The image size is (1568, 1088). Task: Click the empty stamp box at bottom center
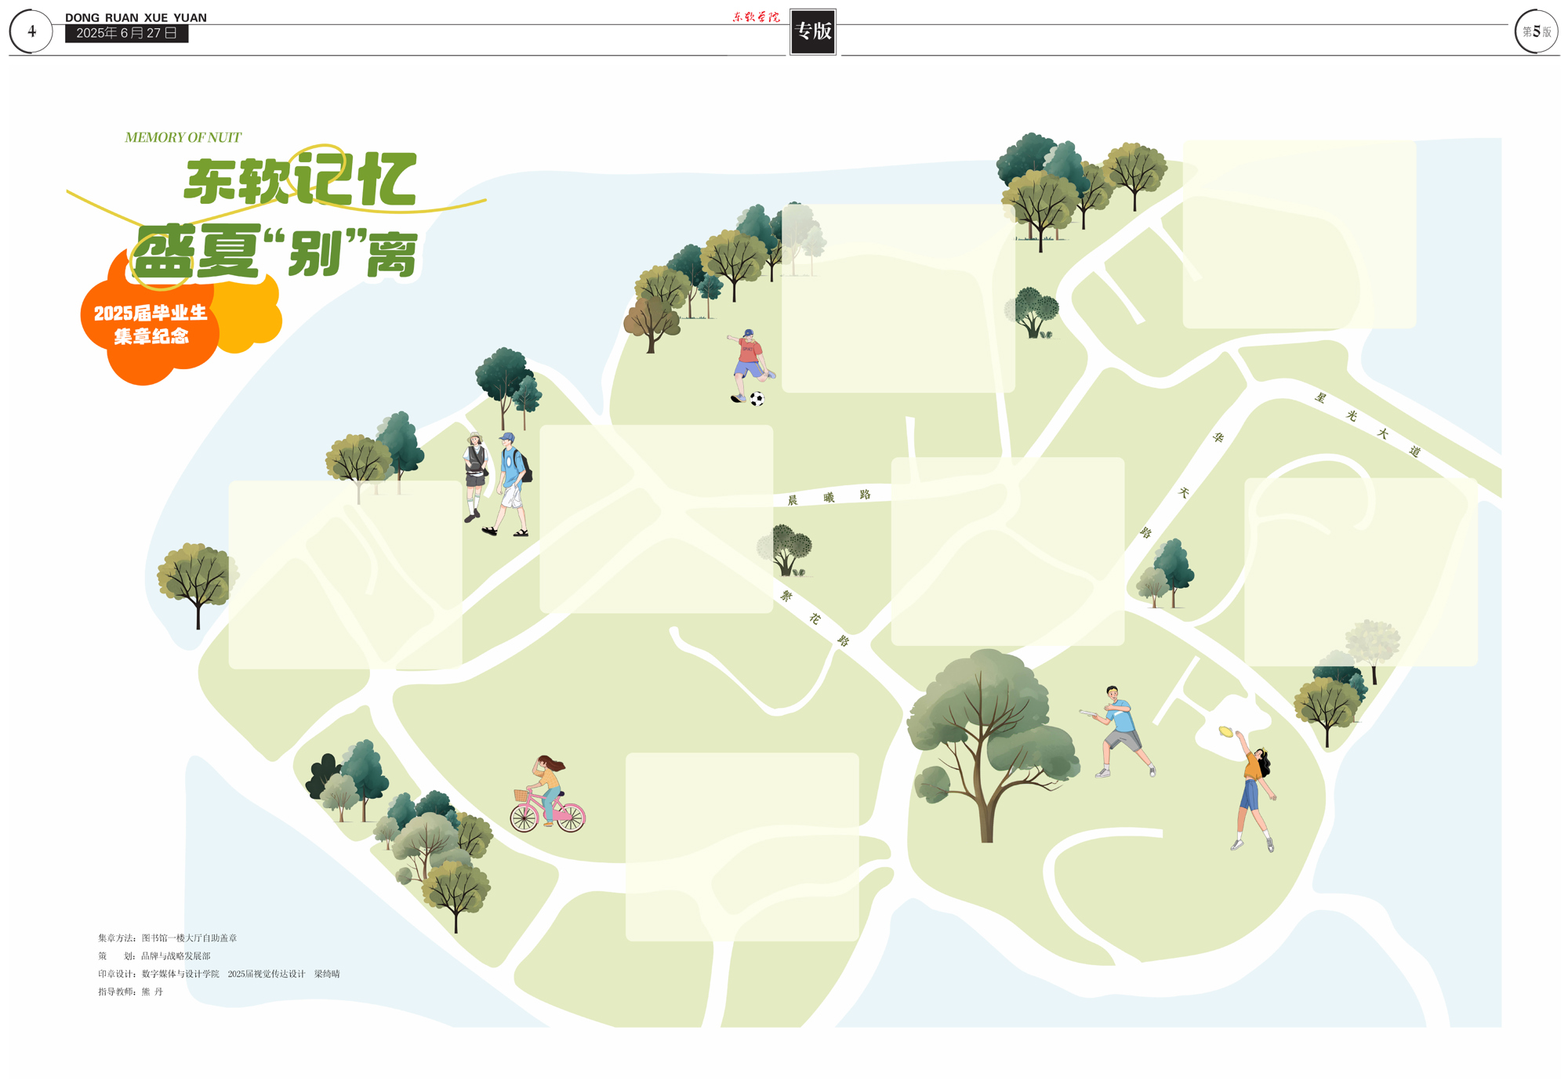coord(742,847)
